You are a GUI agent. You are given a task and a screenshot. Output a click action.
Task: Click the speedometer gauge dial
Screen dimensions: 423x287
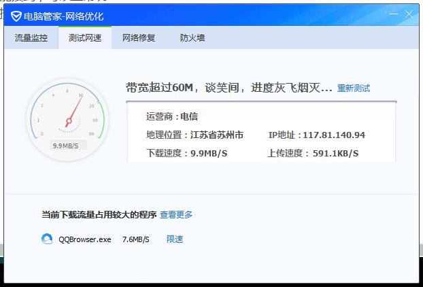coord(67,120)
